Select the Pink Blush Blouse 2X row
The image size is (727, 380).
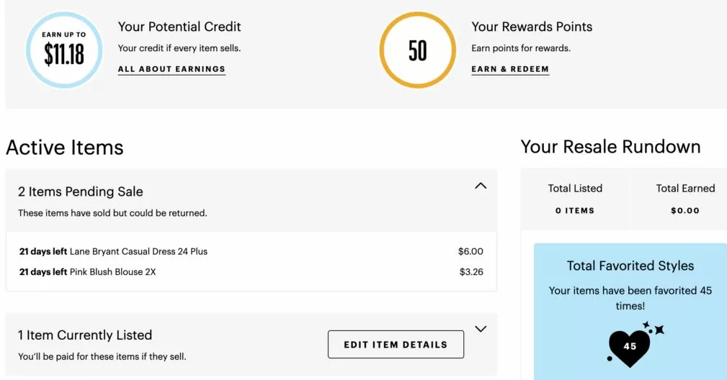(x=251, y=272)
